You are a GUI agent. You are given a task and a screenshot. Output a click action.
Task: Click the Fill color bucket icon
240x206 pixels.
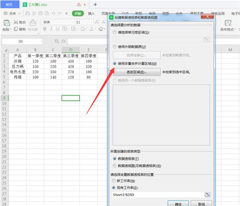click(x=83, y=29)
